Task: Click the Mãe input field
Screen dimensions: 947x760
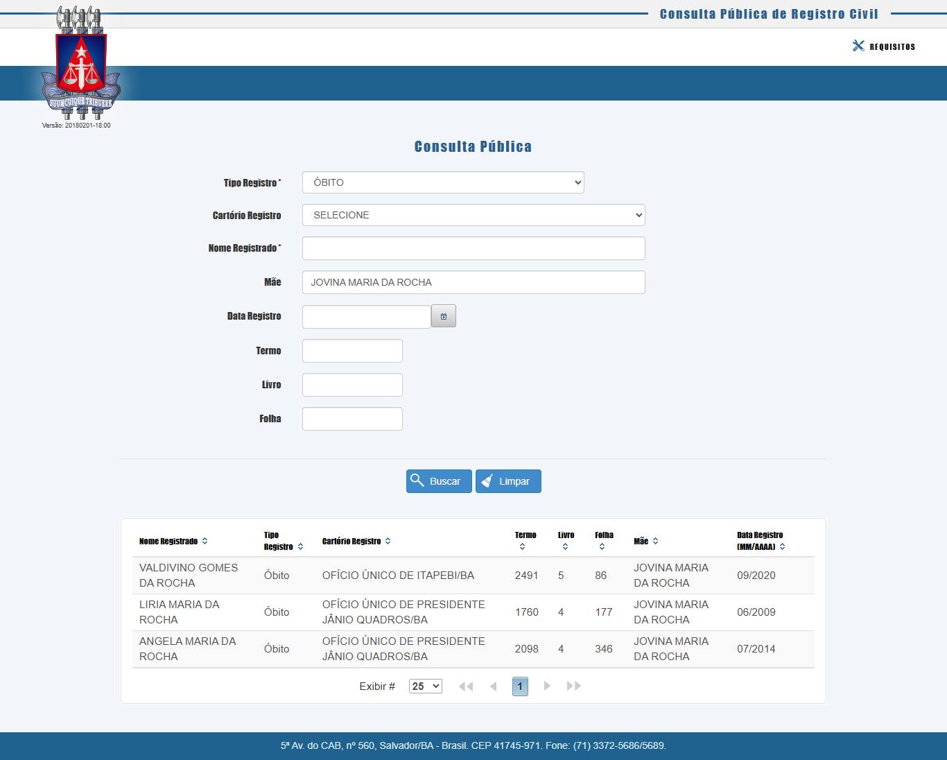Action: pos(473,282)
